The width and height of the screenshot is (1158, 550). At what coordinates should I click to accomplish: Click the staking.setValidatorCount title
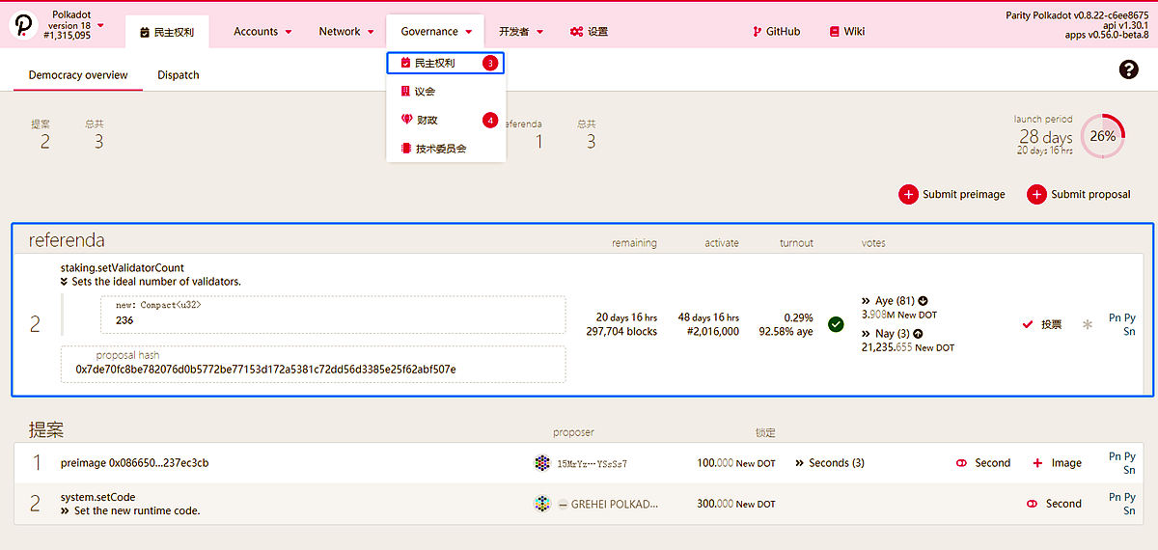[x=123, y=267]
